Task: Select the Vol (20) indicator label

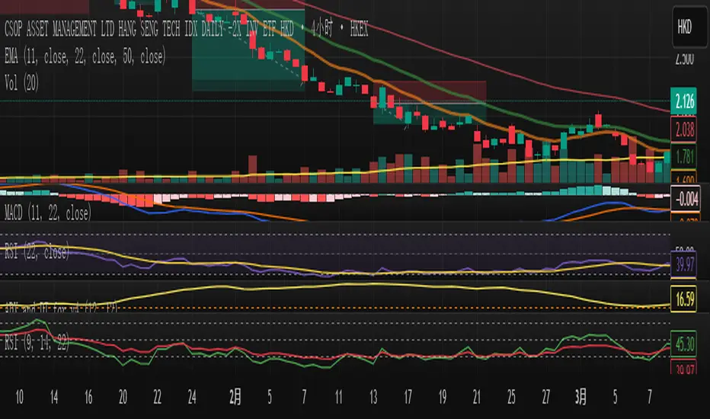Action: point(22,83)
